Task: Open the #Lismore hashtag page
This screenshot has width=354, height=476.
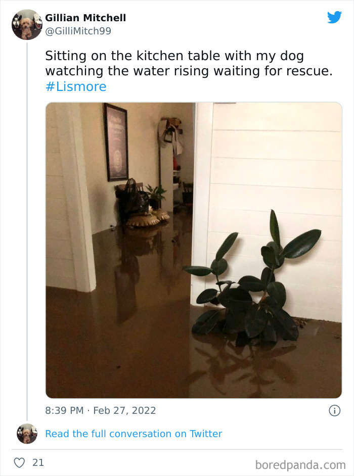Action: (75, 86)
